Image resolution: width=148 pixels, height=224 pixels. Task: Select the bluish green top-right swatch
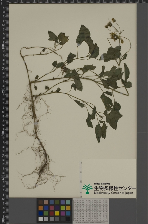68,202
